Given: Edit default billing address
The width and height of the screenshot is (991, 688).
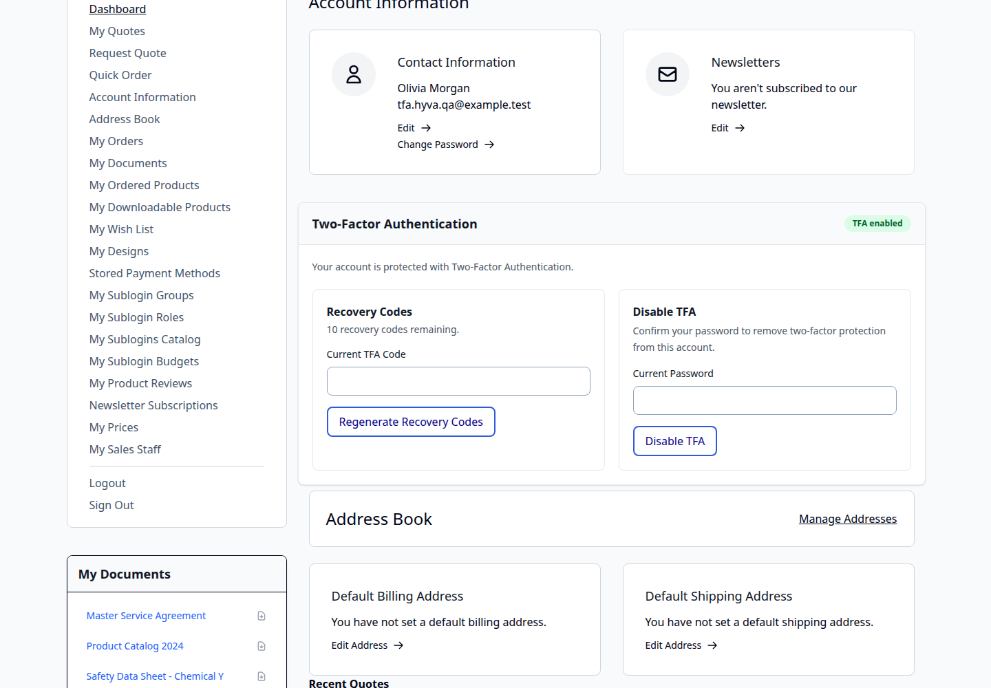Looking at the screenshot, I should [x=367, y=645].
